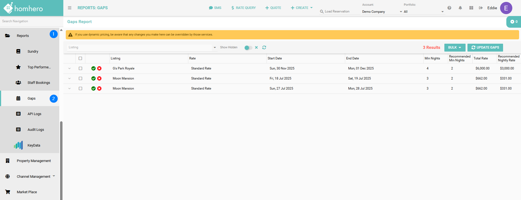Tick the select-all header checkbox
The image size is (521, 200).
pos(80,58)
